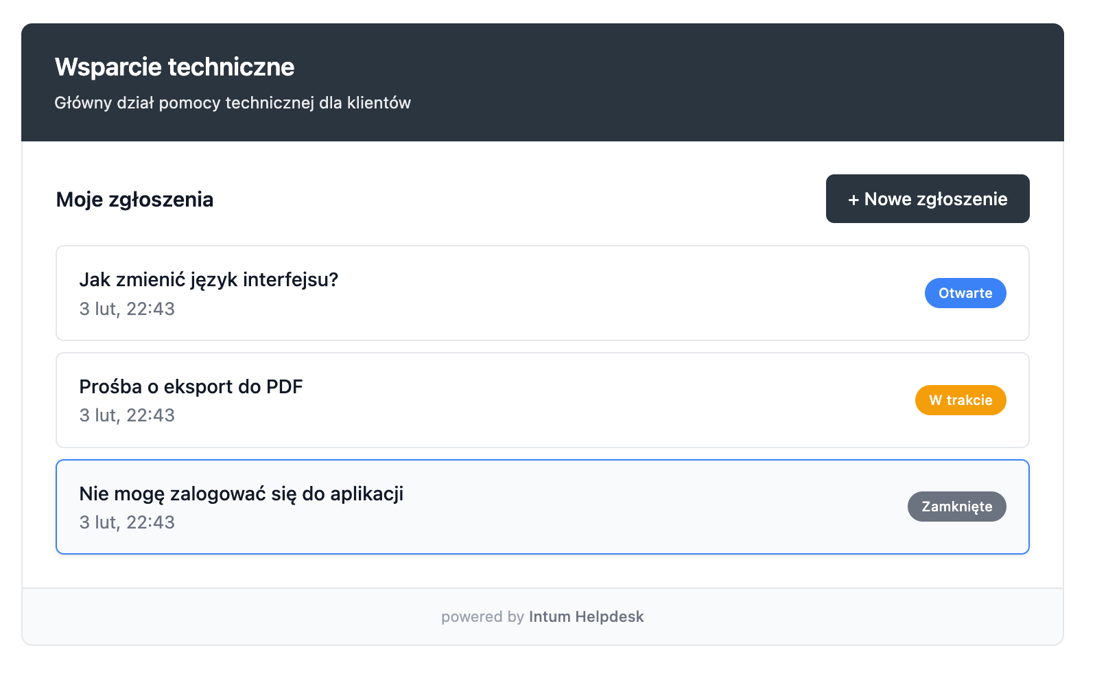Click the Wsparcie techniczne header title
The width and height of the screenshot is (1095, 674).
point(174,67)
